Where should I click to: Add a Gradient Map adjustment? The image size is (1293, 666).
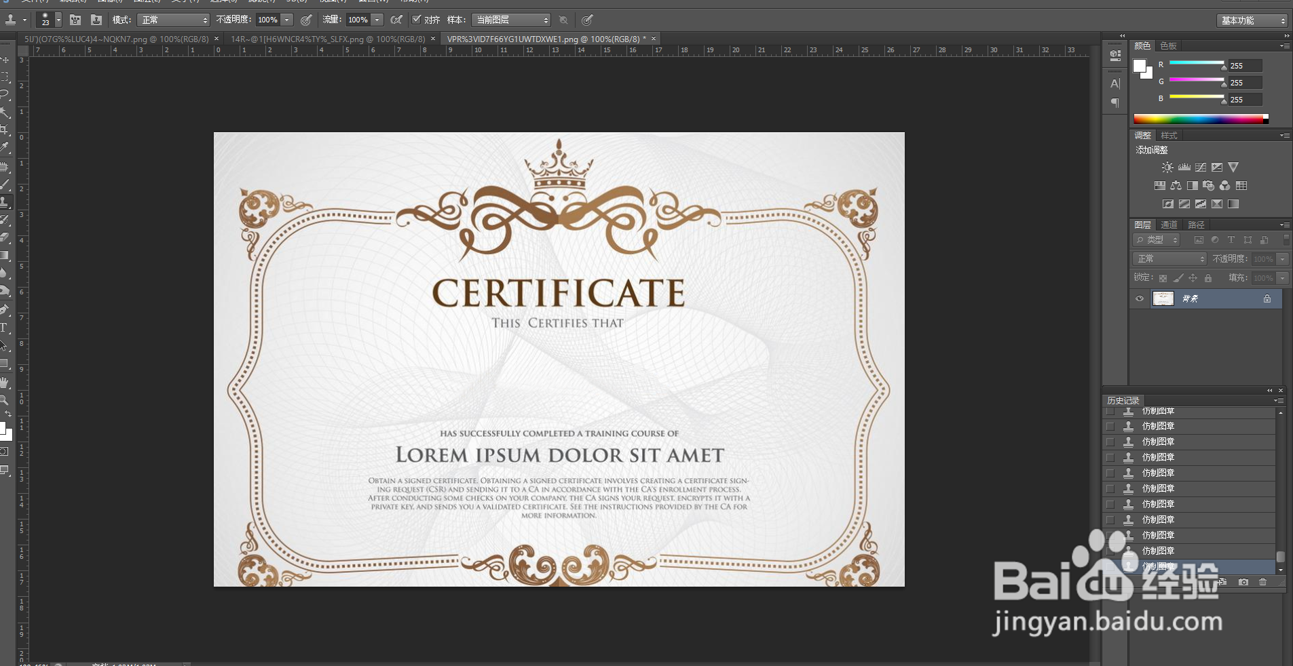[x=1217, y=203]
